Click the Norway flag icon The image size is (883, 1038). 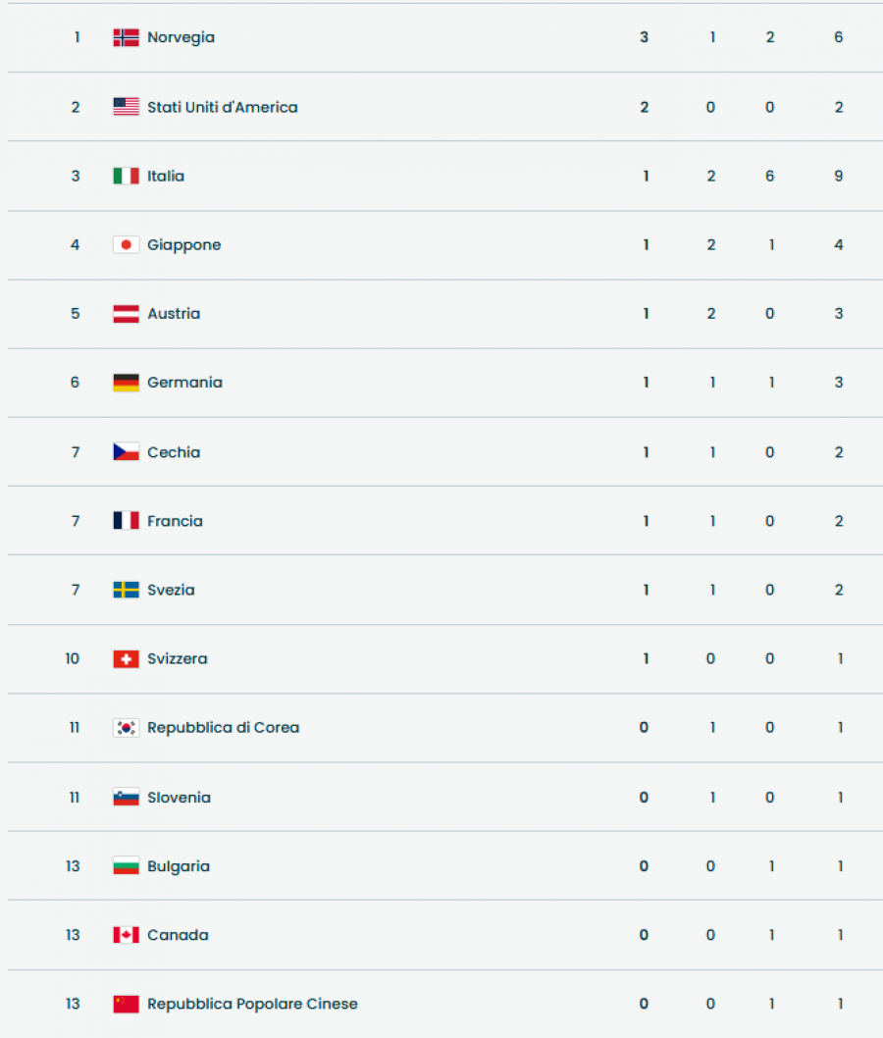(x=126, y=38)
